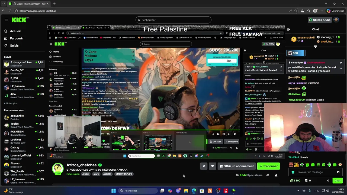
Task: Click the S'abonner subscribe button
Action: pos(268,166)
